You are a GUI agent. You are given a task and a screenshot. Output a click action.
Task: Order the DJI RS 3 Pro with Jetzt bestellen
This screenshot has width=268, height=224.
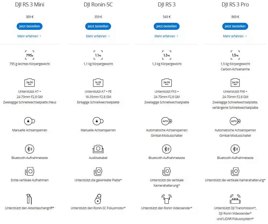pos(235,26)
